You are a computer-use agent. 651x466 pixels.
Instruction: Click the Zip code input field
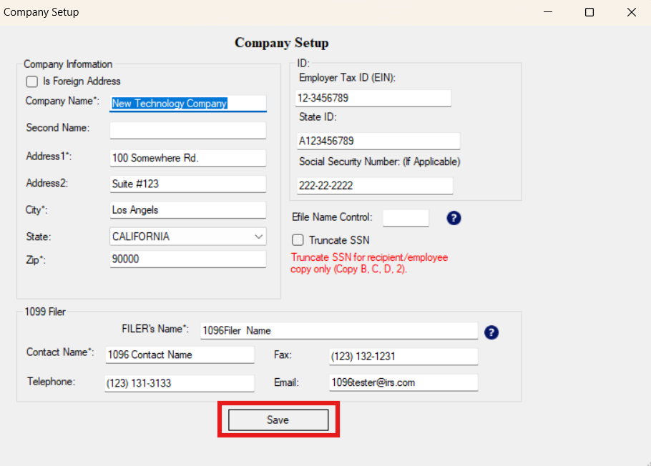[x=187, y=259]
